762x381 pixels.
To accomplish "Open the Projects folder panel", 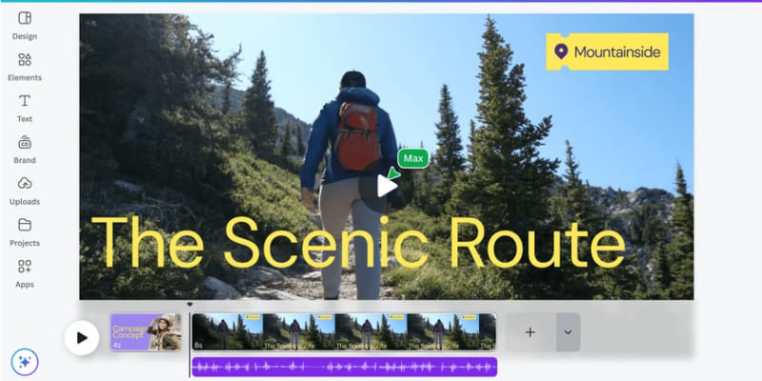I will (25, 231).
